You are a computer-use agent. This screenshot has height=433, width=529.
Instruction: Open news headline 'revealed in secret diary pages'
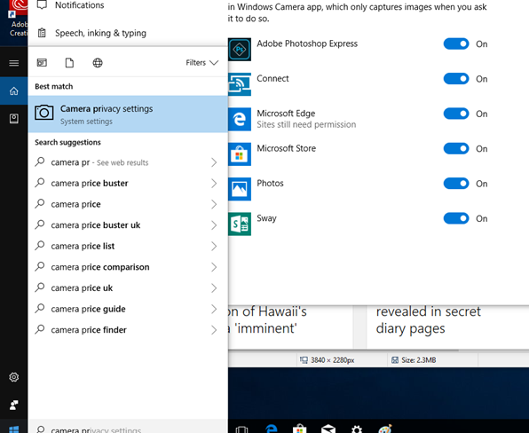pos(428,320)
